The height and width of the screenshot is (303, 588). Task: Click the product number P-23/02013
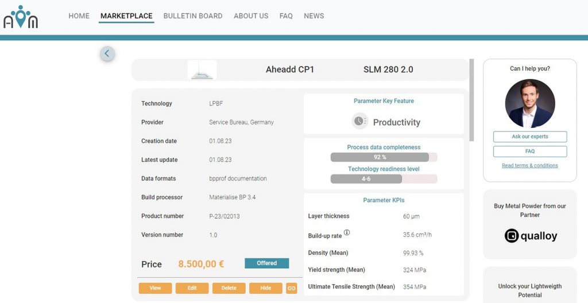coord(225,216)
